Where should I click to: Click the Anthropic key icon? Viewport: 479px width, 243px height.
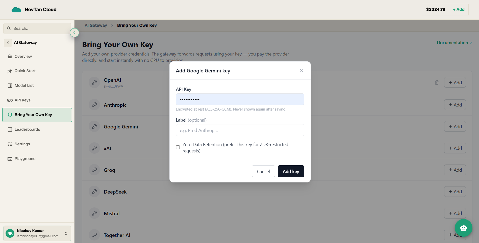coord(94,105)
